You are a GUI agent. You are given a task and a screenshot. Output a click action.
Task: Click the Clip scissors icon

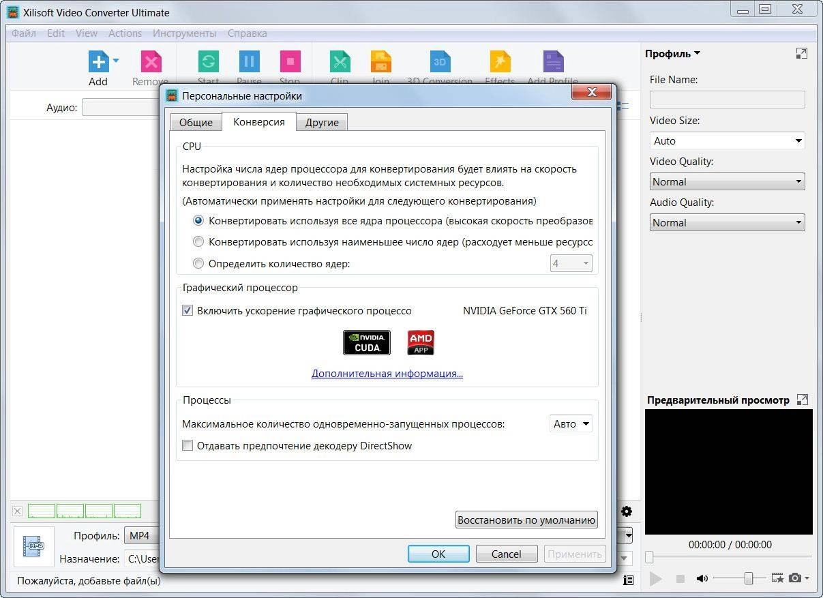click(340, 61)
